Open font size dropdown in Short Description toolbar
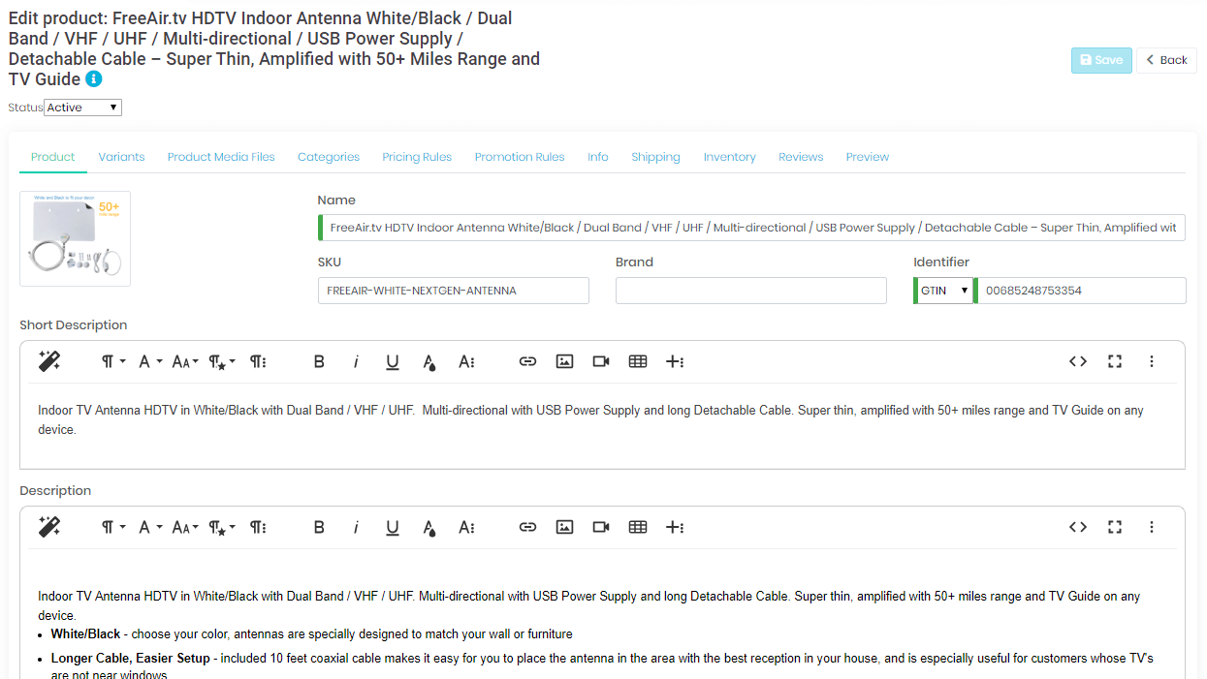The width and height of the screenshot is (1207, 679). (185, 361)
